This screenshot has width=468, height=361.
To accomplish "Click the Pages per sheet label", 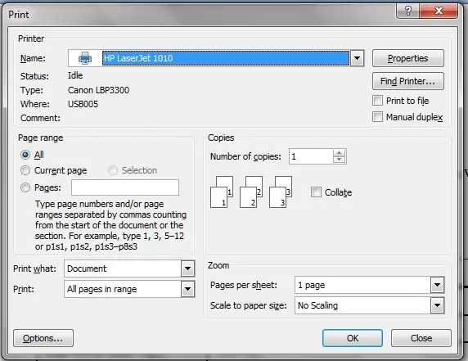I will pos(244,285).
